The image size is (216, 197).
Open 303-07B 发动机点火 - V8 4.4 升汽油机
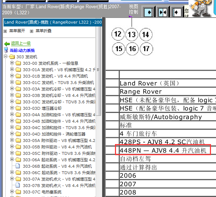click(59, 186)
